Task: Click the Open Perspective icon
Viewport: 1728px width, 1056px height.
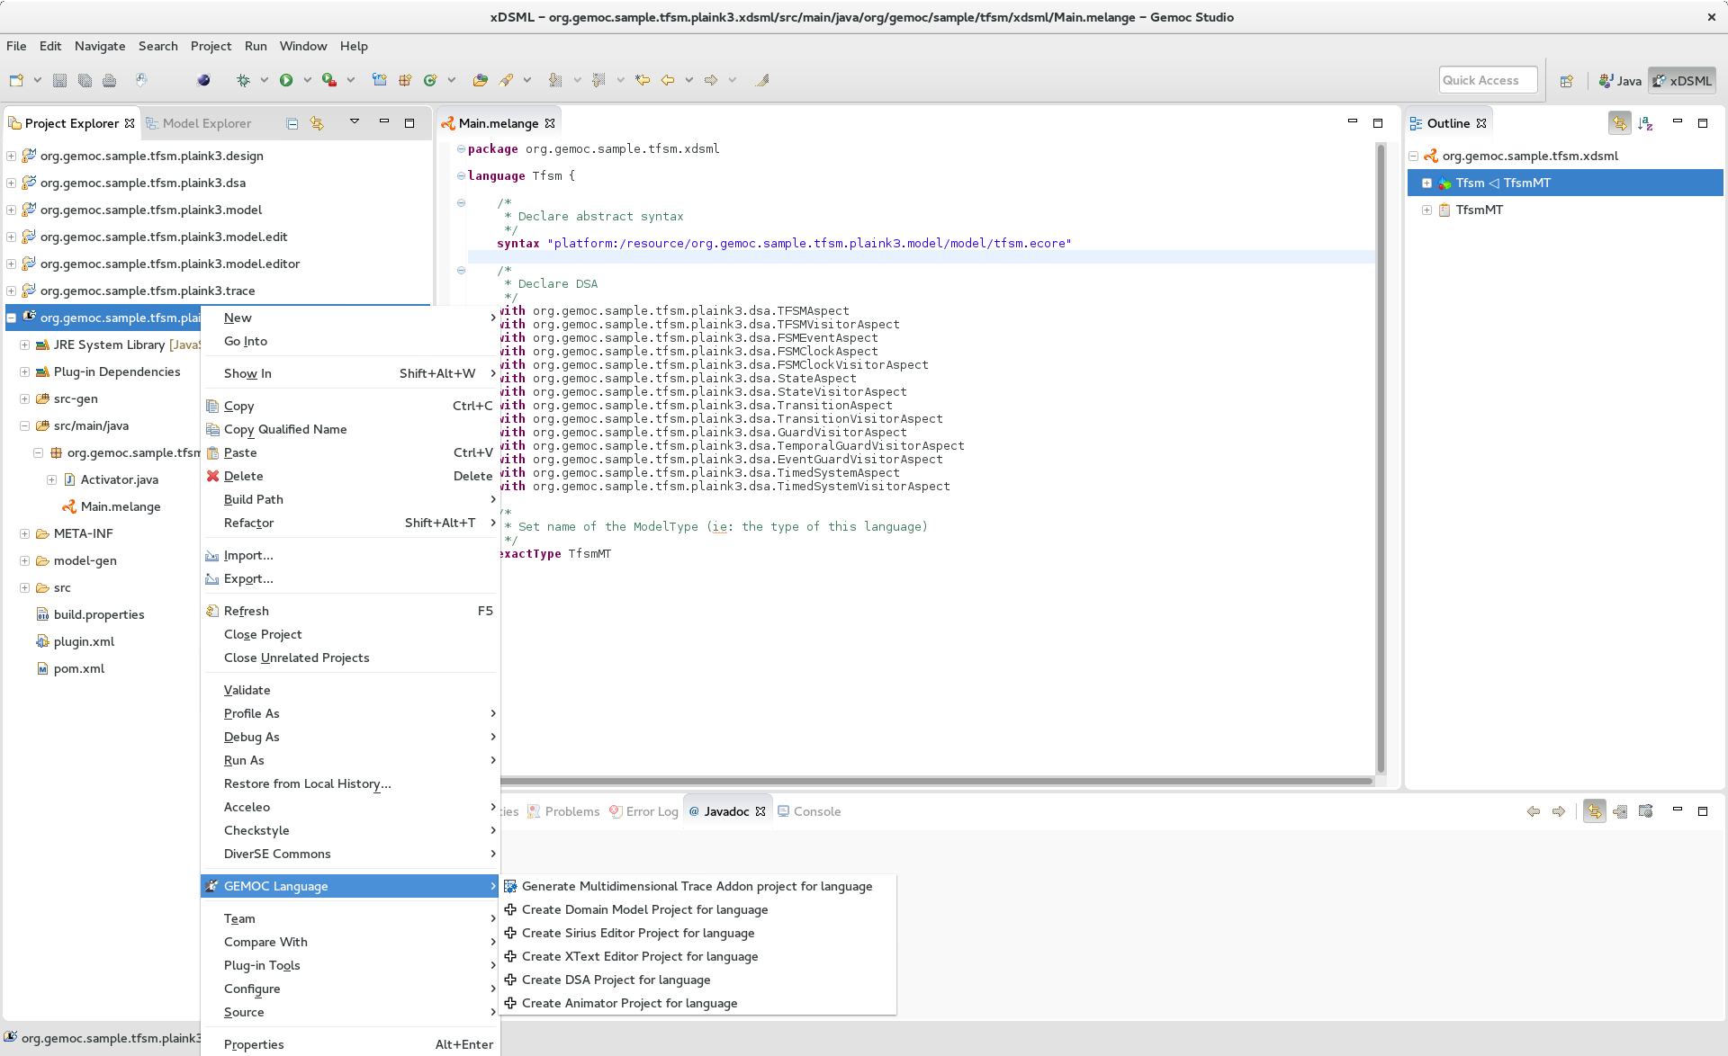Action: pos(1566,81)
